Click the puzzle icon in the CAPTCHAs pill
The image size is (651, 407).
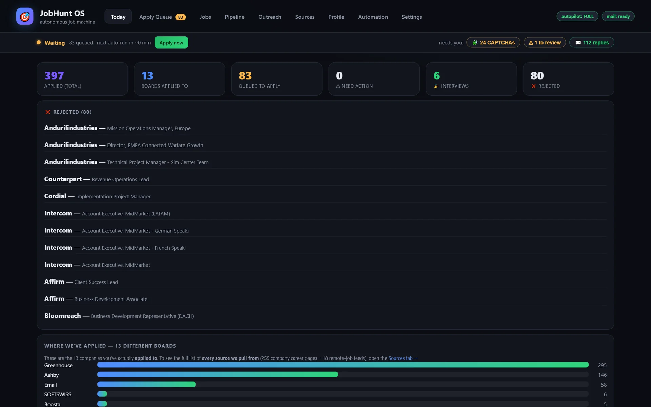point(475,43)
